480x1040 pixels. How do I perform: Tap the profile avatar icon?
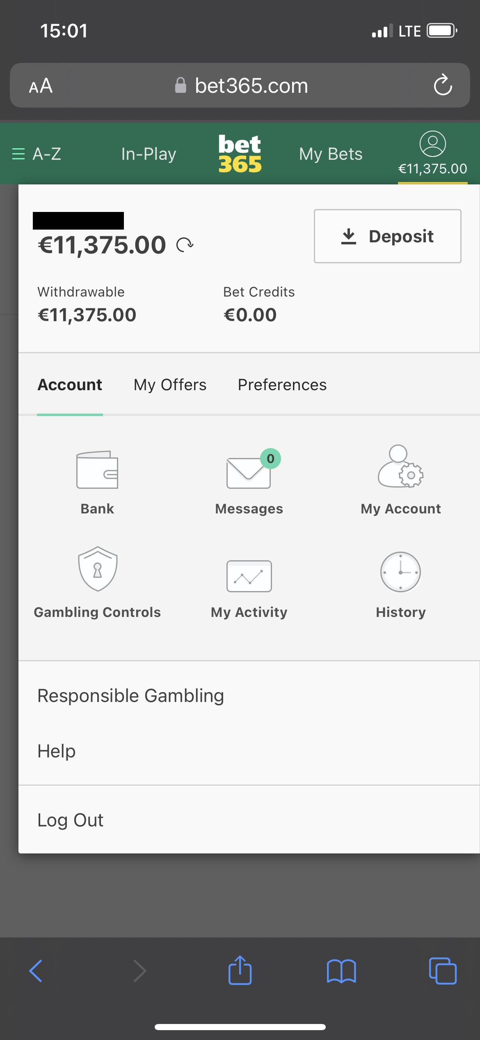[x=432, y=144]
